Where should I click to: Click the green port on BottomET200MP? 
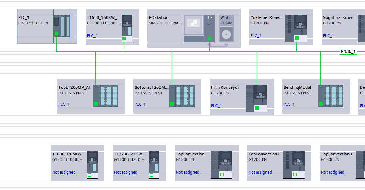point(172,104)
